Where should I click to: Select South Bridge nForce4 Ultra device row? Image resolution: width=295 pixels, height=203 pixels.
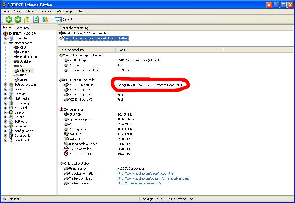[x=96, y=38]
